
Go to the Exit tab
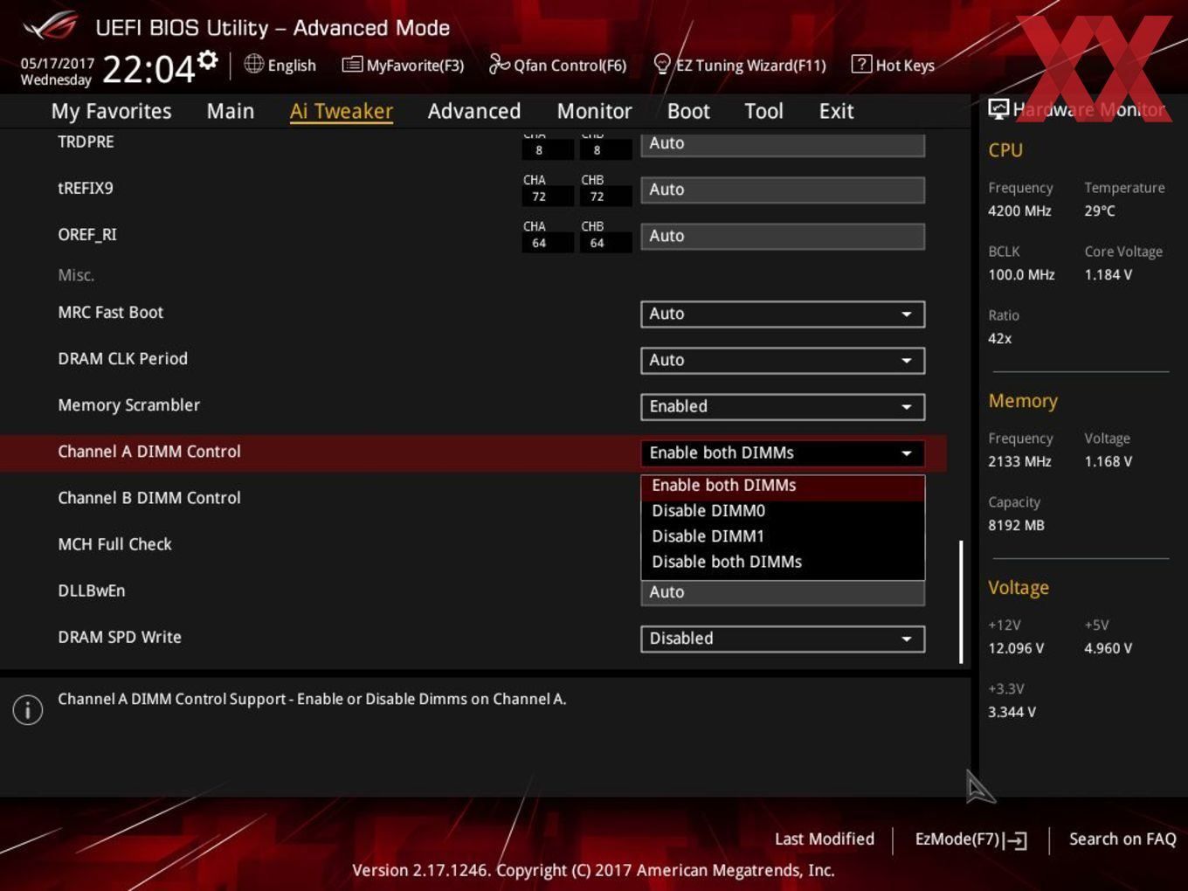click(836, 111)
